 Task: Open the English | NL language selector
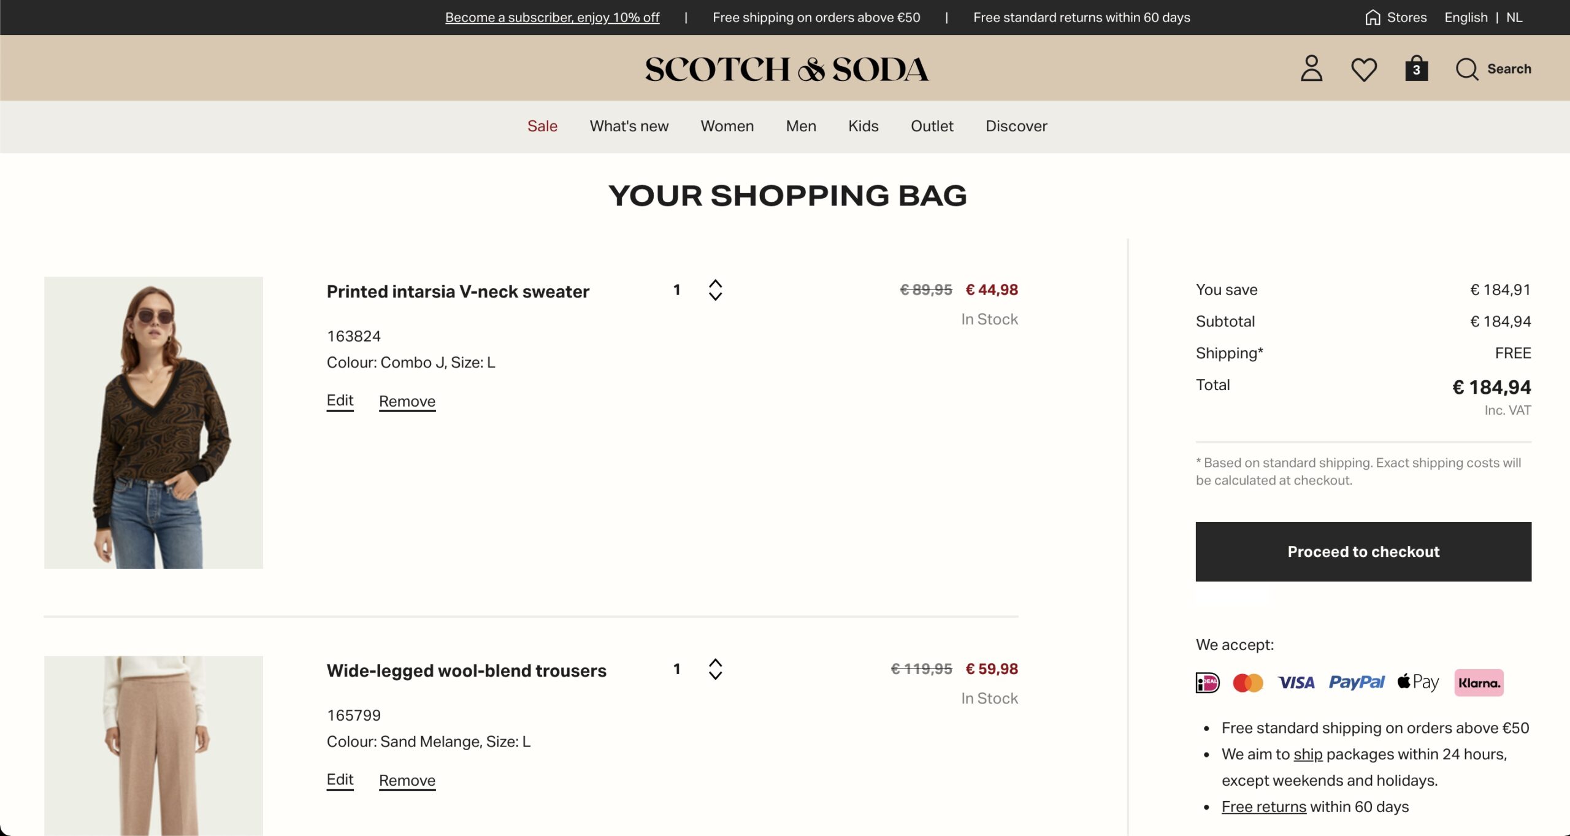point(1483,17)
